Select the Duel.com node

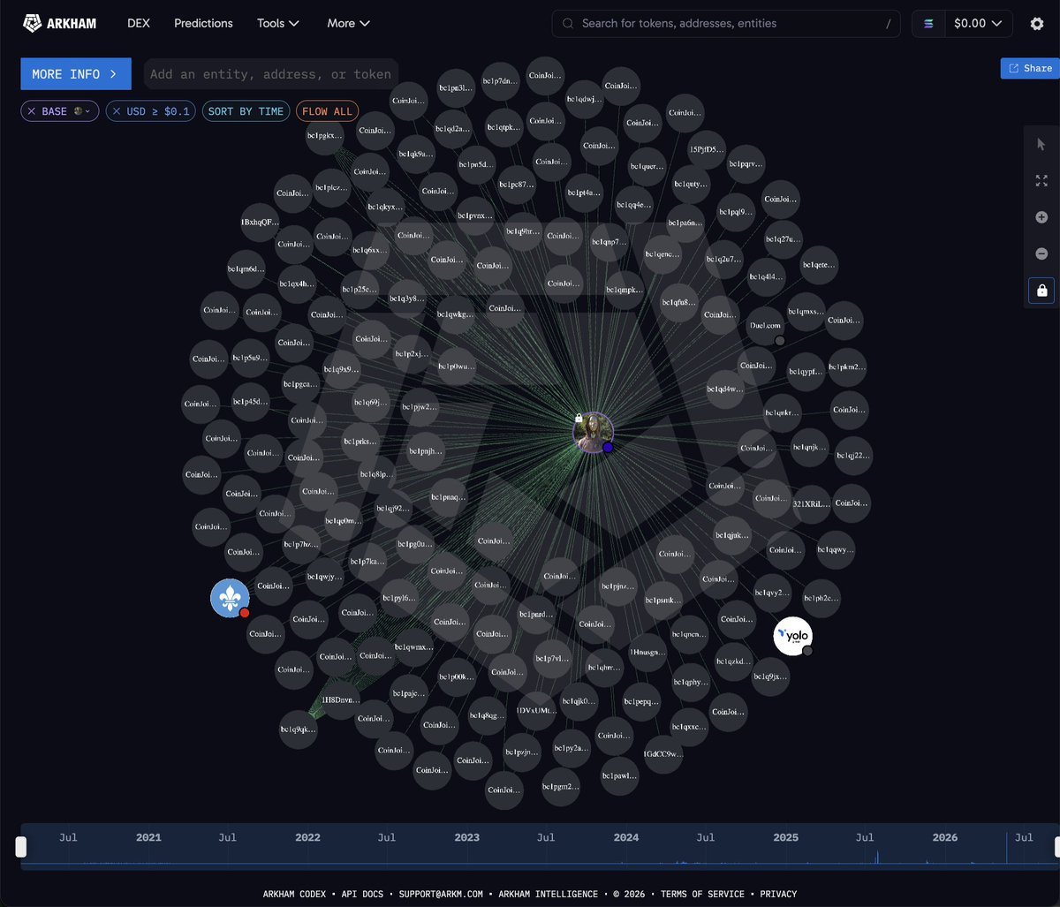click(x=765, y=325)
